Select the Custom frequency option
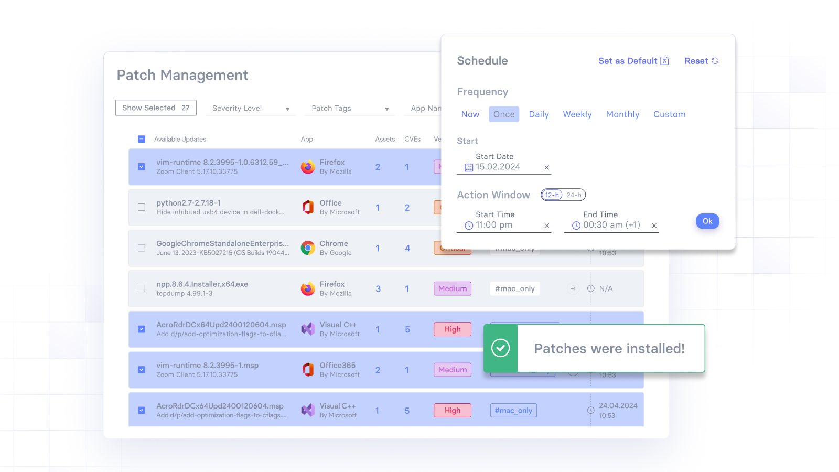Screen dimensions: 839x472 coord(669,114)
